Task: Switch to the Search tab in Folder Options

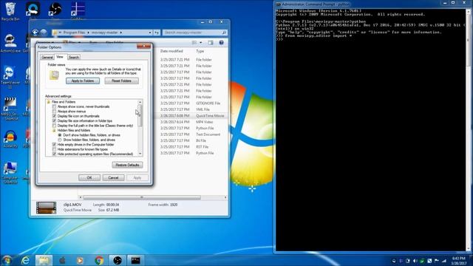Action: tap(74, 58)
